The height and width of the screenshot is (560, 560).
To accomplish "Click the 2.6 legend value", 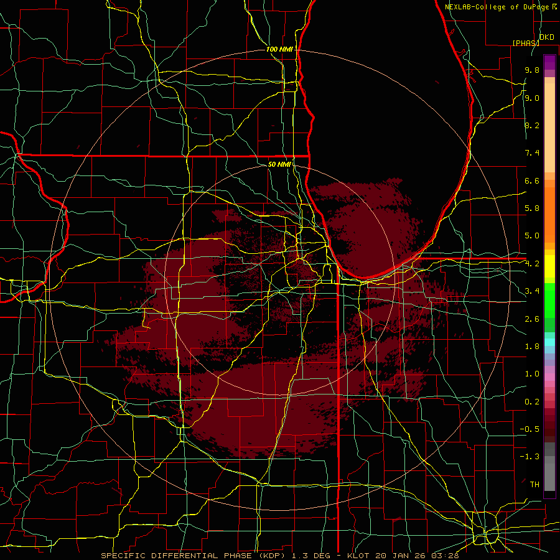I will pyautogui.click(x=532, y=319).
